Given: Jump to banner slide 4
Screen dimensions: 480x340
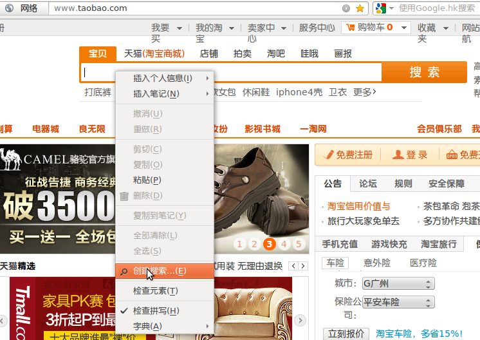Looking at the screenshot, I should tap(284, 244).
